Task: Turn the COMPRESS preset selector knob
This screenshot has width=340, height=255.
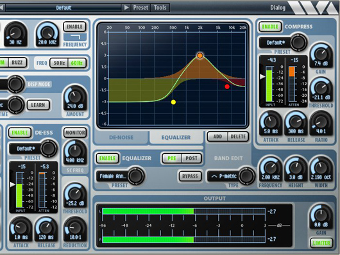Action: (298, 42)
